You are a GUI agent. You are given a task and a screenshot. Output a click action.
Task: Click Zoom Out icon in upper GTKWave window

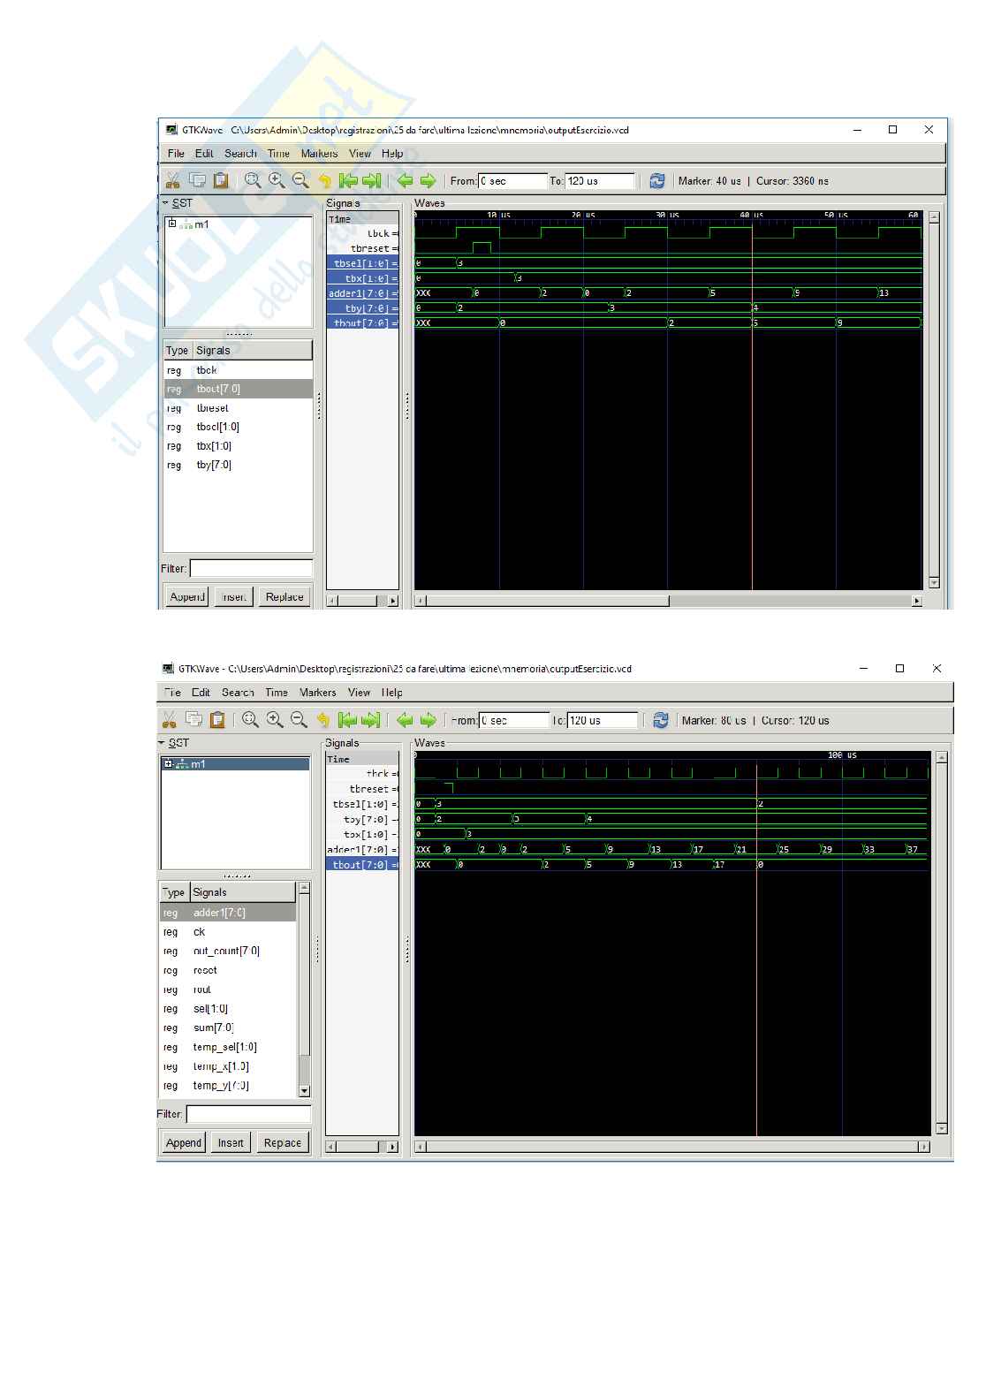click(300, 180)
